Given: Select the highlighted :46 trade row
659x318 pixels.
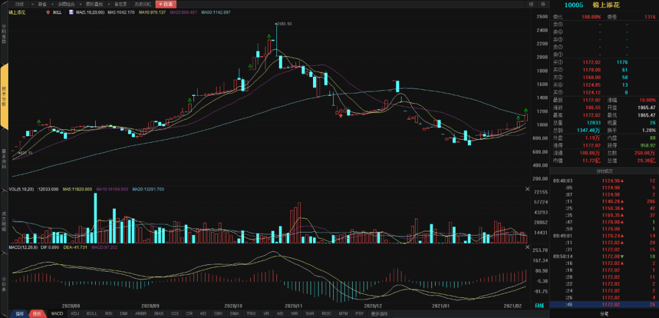Looking at the screenshot, I should 604,304.
